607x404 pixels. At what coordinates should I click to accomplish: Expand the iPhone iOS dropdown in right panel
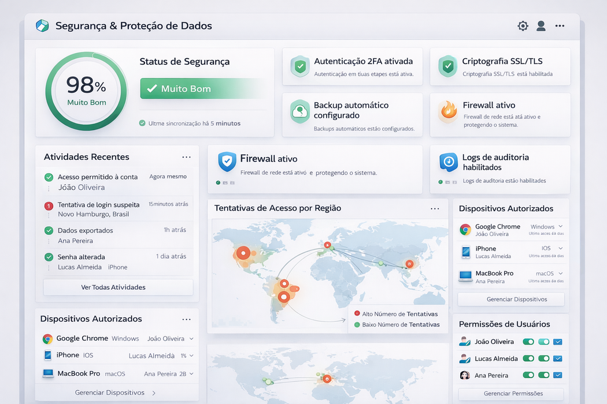(x=560, y=248)
